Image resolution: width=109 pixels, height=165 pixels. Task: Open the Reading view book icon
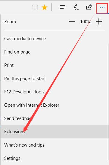[x=35, y=7]
